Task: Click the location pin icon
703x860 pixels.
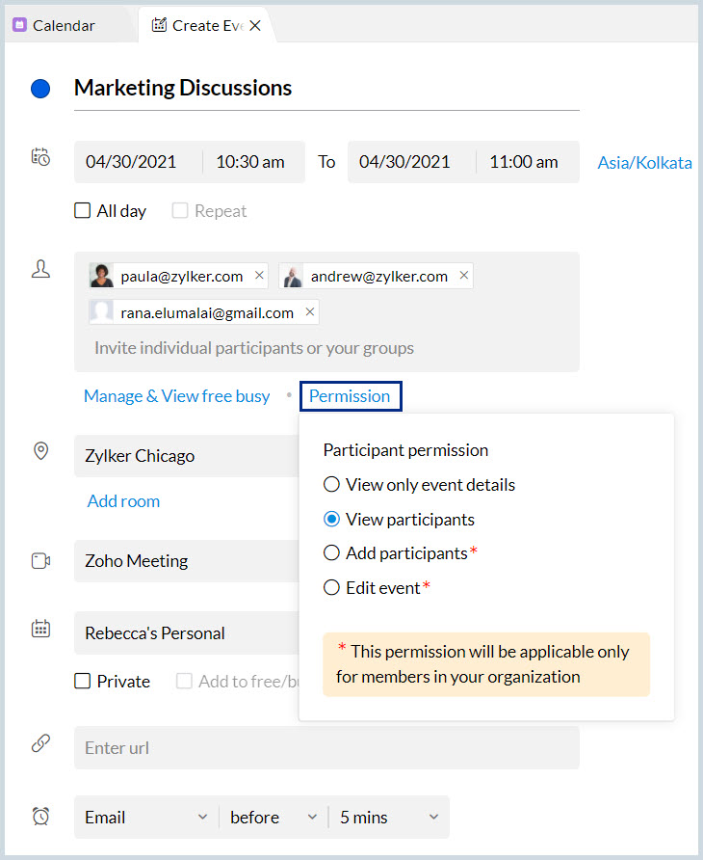Action: pos(40,451)
